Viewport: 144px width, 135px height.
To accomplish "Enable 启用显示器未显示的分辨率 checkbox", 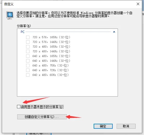I will [19, 107].
